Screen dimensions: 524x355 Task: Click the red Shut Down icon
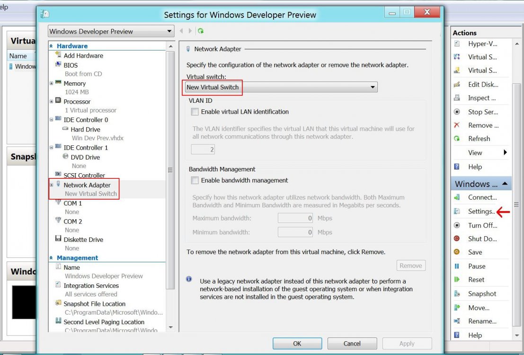[457, 239]
